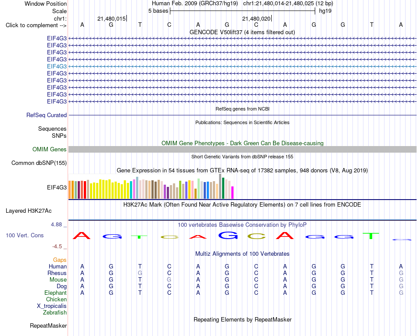Image resolution: width=417 pixels, height=336 pixels.
Task: Click 'Publications: Sequences in Scientific Articles' title
Action: point(242,122)
